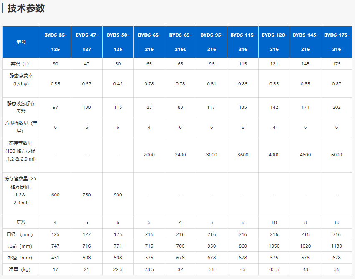Select the BYDS-47-127 column header
Image resolution: width=355 pixels, height=279 pixels.
pyautogui.click(x=87, y=42)
